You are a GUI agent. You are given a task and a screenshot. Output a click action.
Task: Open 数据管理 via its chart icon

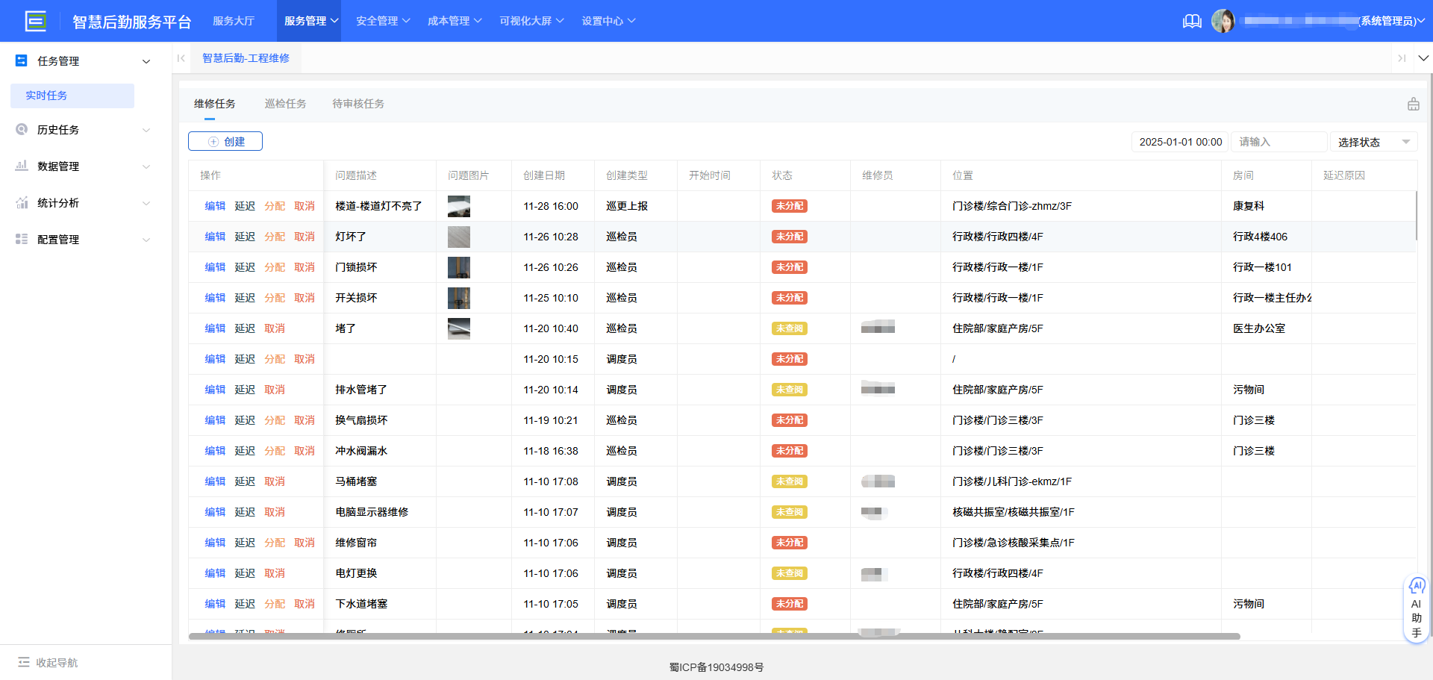coord(22,166)
